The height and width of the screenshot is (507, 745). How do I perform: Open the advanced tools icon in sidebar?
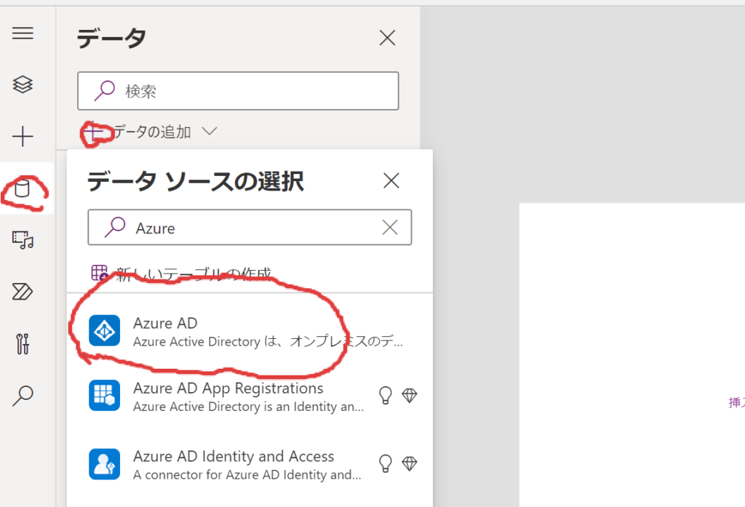point(23,343)
